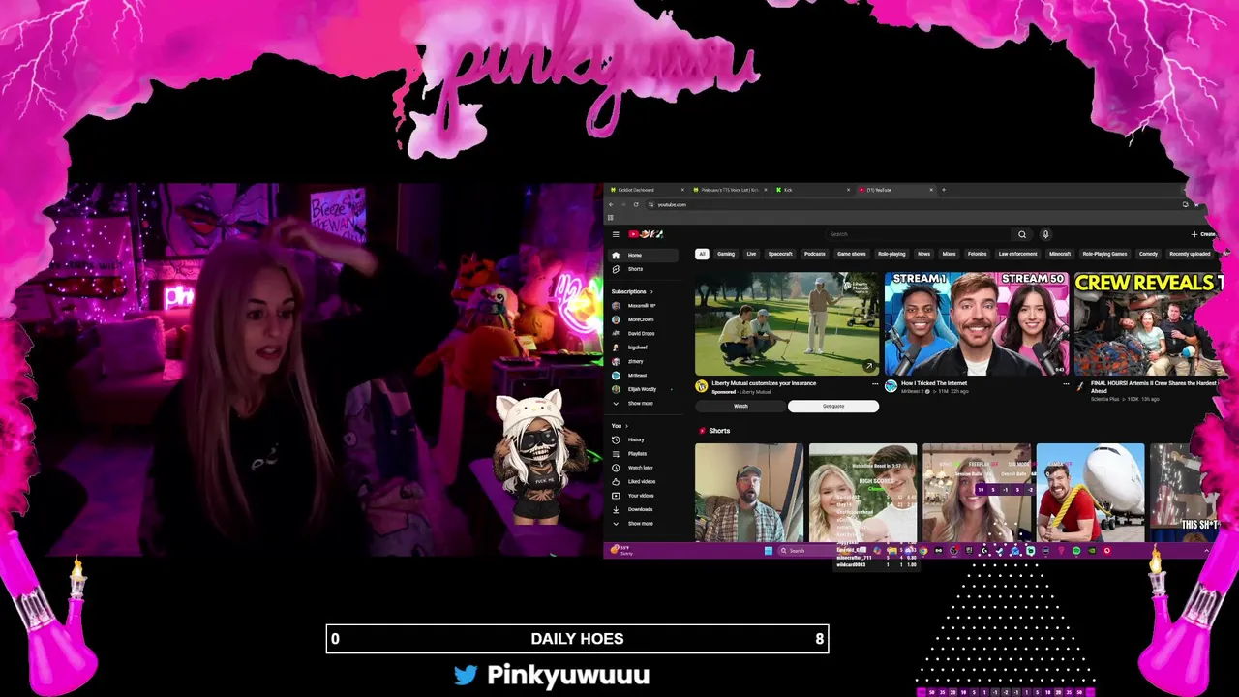This screenshot has height=697, width=1239.
Task: Activate voice search microphone icon
Action: pos(1045,234)
